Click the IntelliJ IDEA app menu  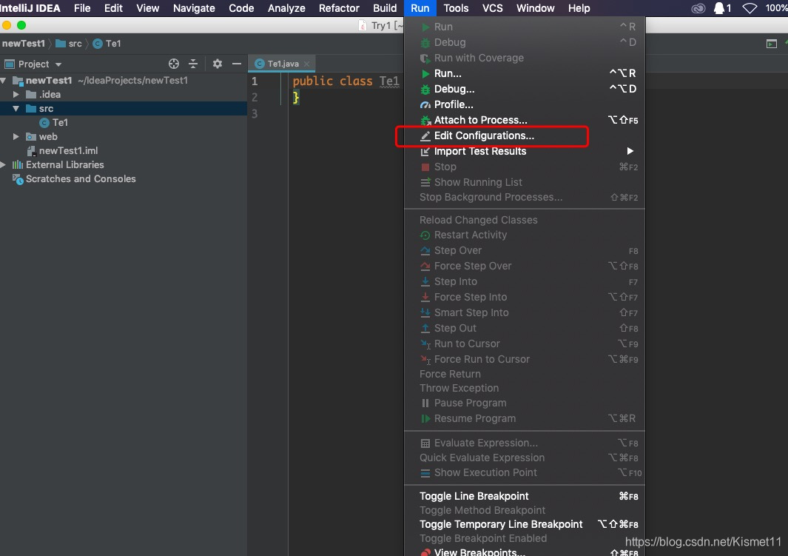pyautogui.click(x=30, y=8)
